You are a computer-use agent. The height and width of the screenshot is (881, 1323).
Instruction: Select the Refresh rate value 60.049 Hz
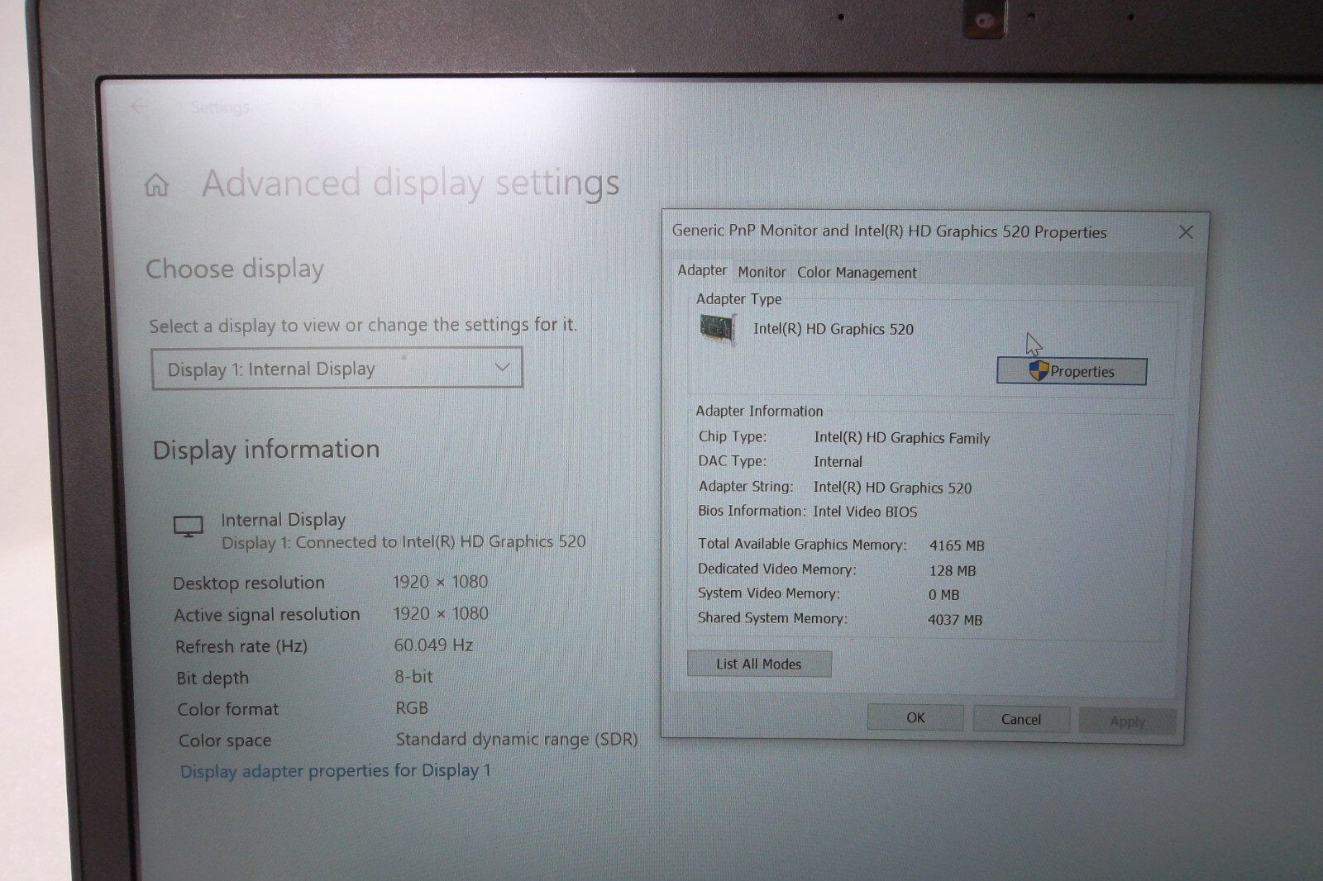434,645
